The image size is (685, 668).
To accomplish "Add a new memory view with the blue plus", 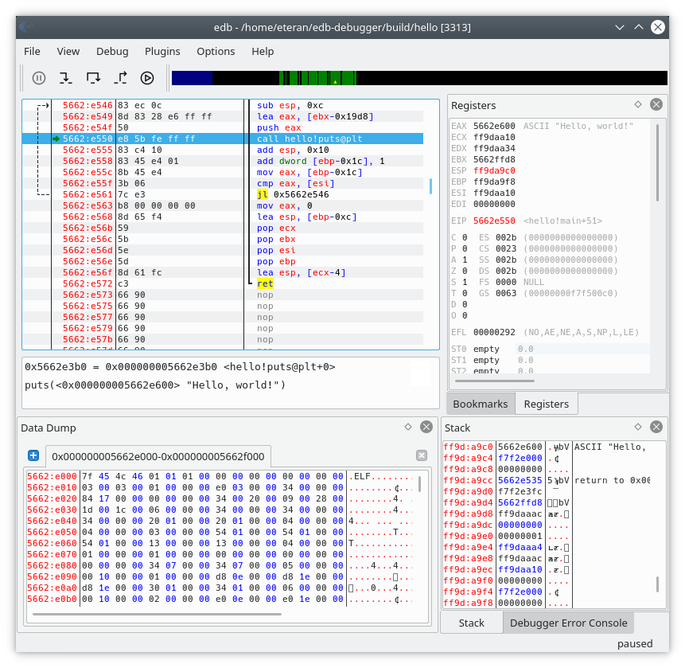I will pos(32,455).
